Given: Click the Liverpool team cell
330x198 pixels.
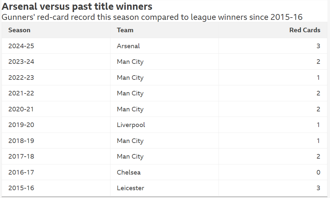Looking at the screenshot, I should coord(131,125).
